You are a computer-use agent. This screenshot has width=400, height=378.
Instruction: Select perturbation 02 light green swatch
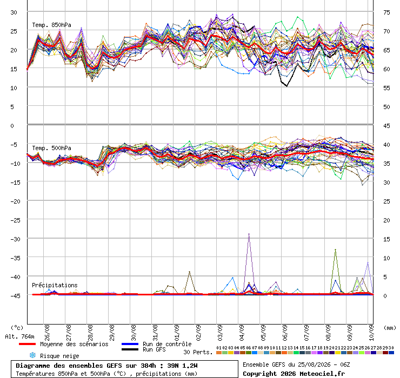(x=225, y=353)
